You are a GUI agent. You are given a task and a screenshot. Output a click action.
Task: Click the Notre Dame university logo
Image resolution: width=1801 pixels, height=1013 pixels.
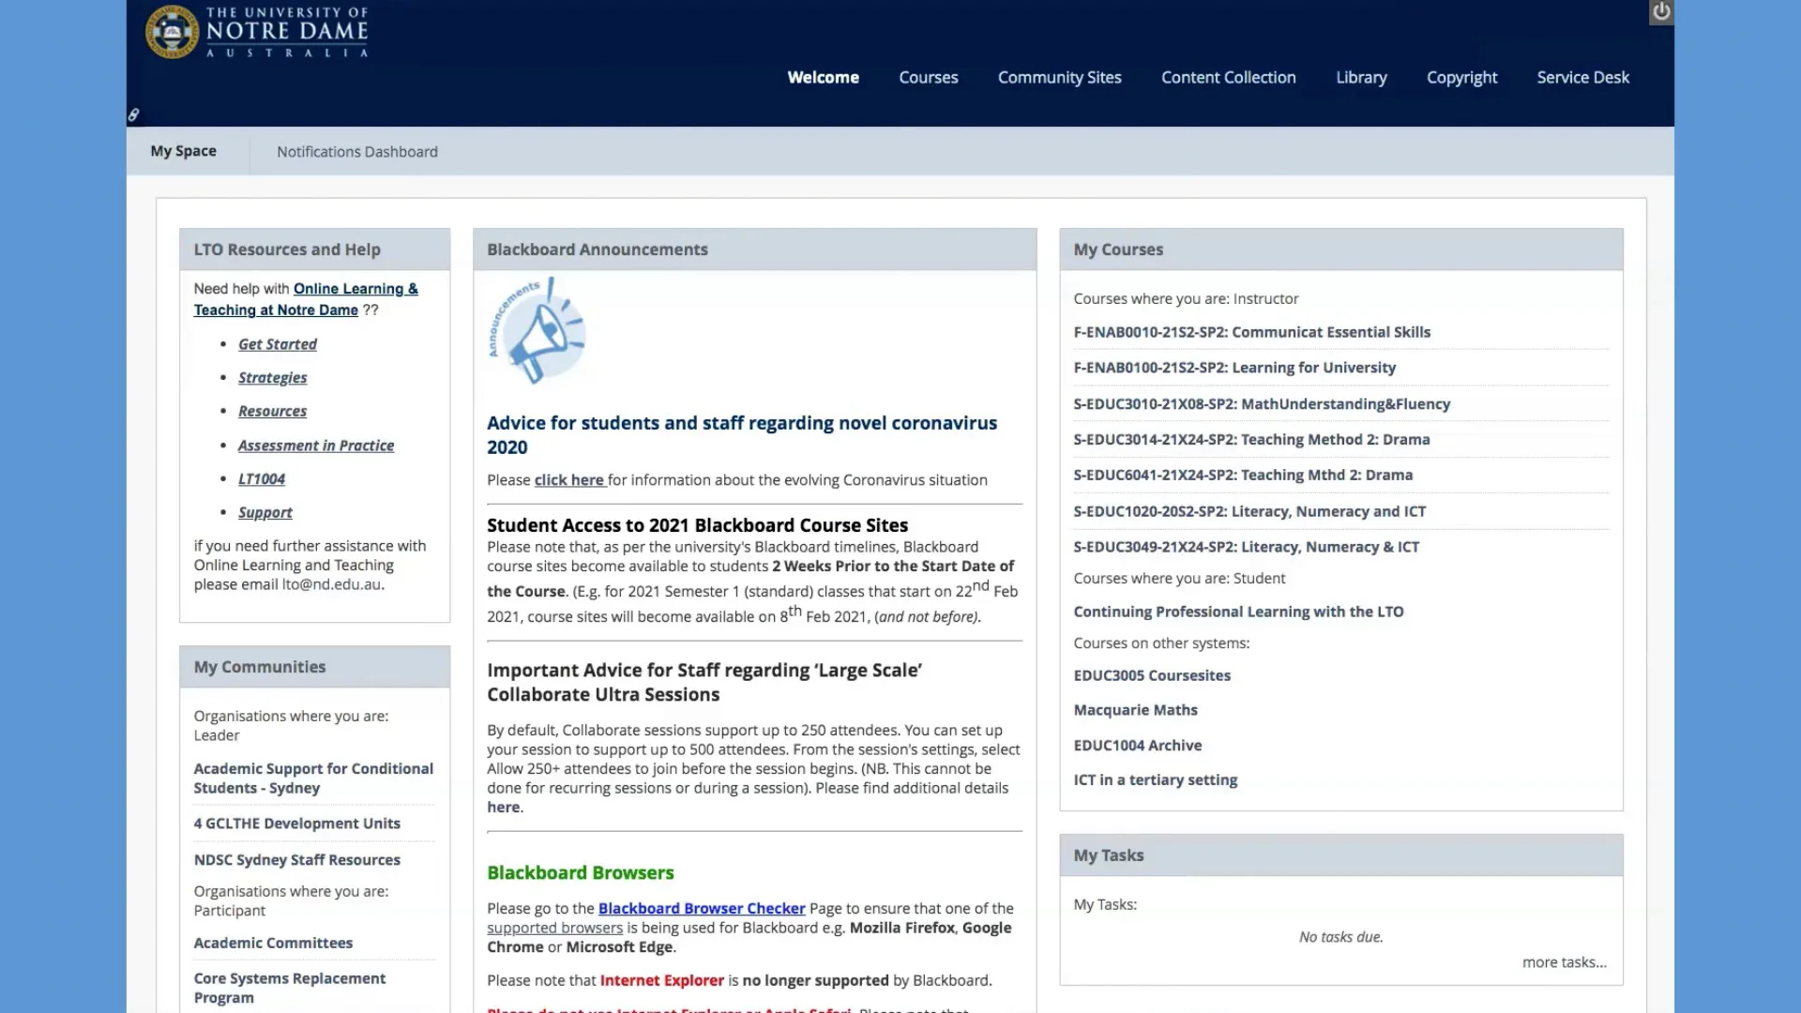click(257, 33)
